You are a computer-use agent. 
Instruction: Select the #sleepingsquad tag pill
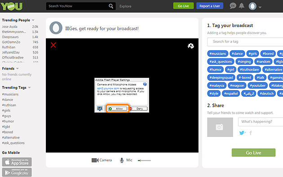tap(221, 78)
